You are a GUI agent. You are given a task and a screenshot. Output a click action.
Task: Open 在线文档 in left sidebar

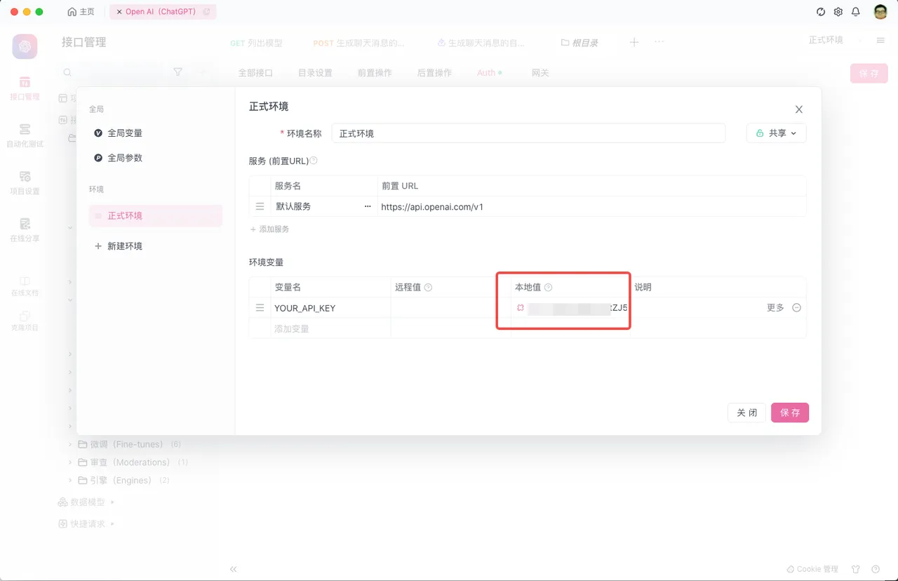(x=25, y=286)
